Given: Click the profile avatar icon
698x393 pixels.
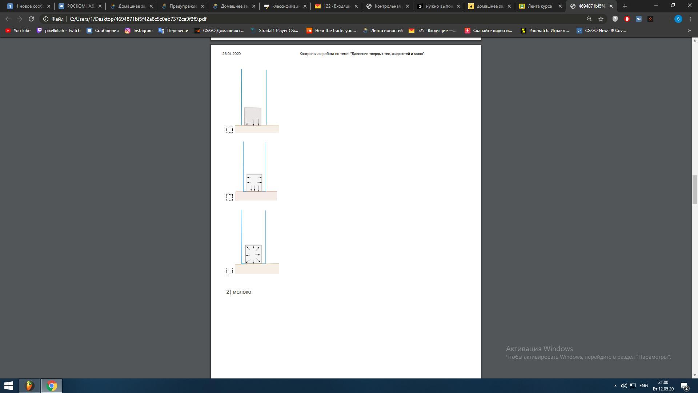Looking at the screenshot, I should pos(678,19).
